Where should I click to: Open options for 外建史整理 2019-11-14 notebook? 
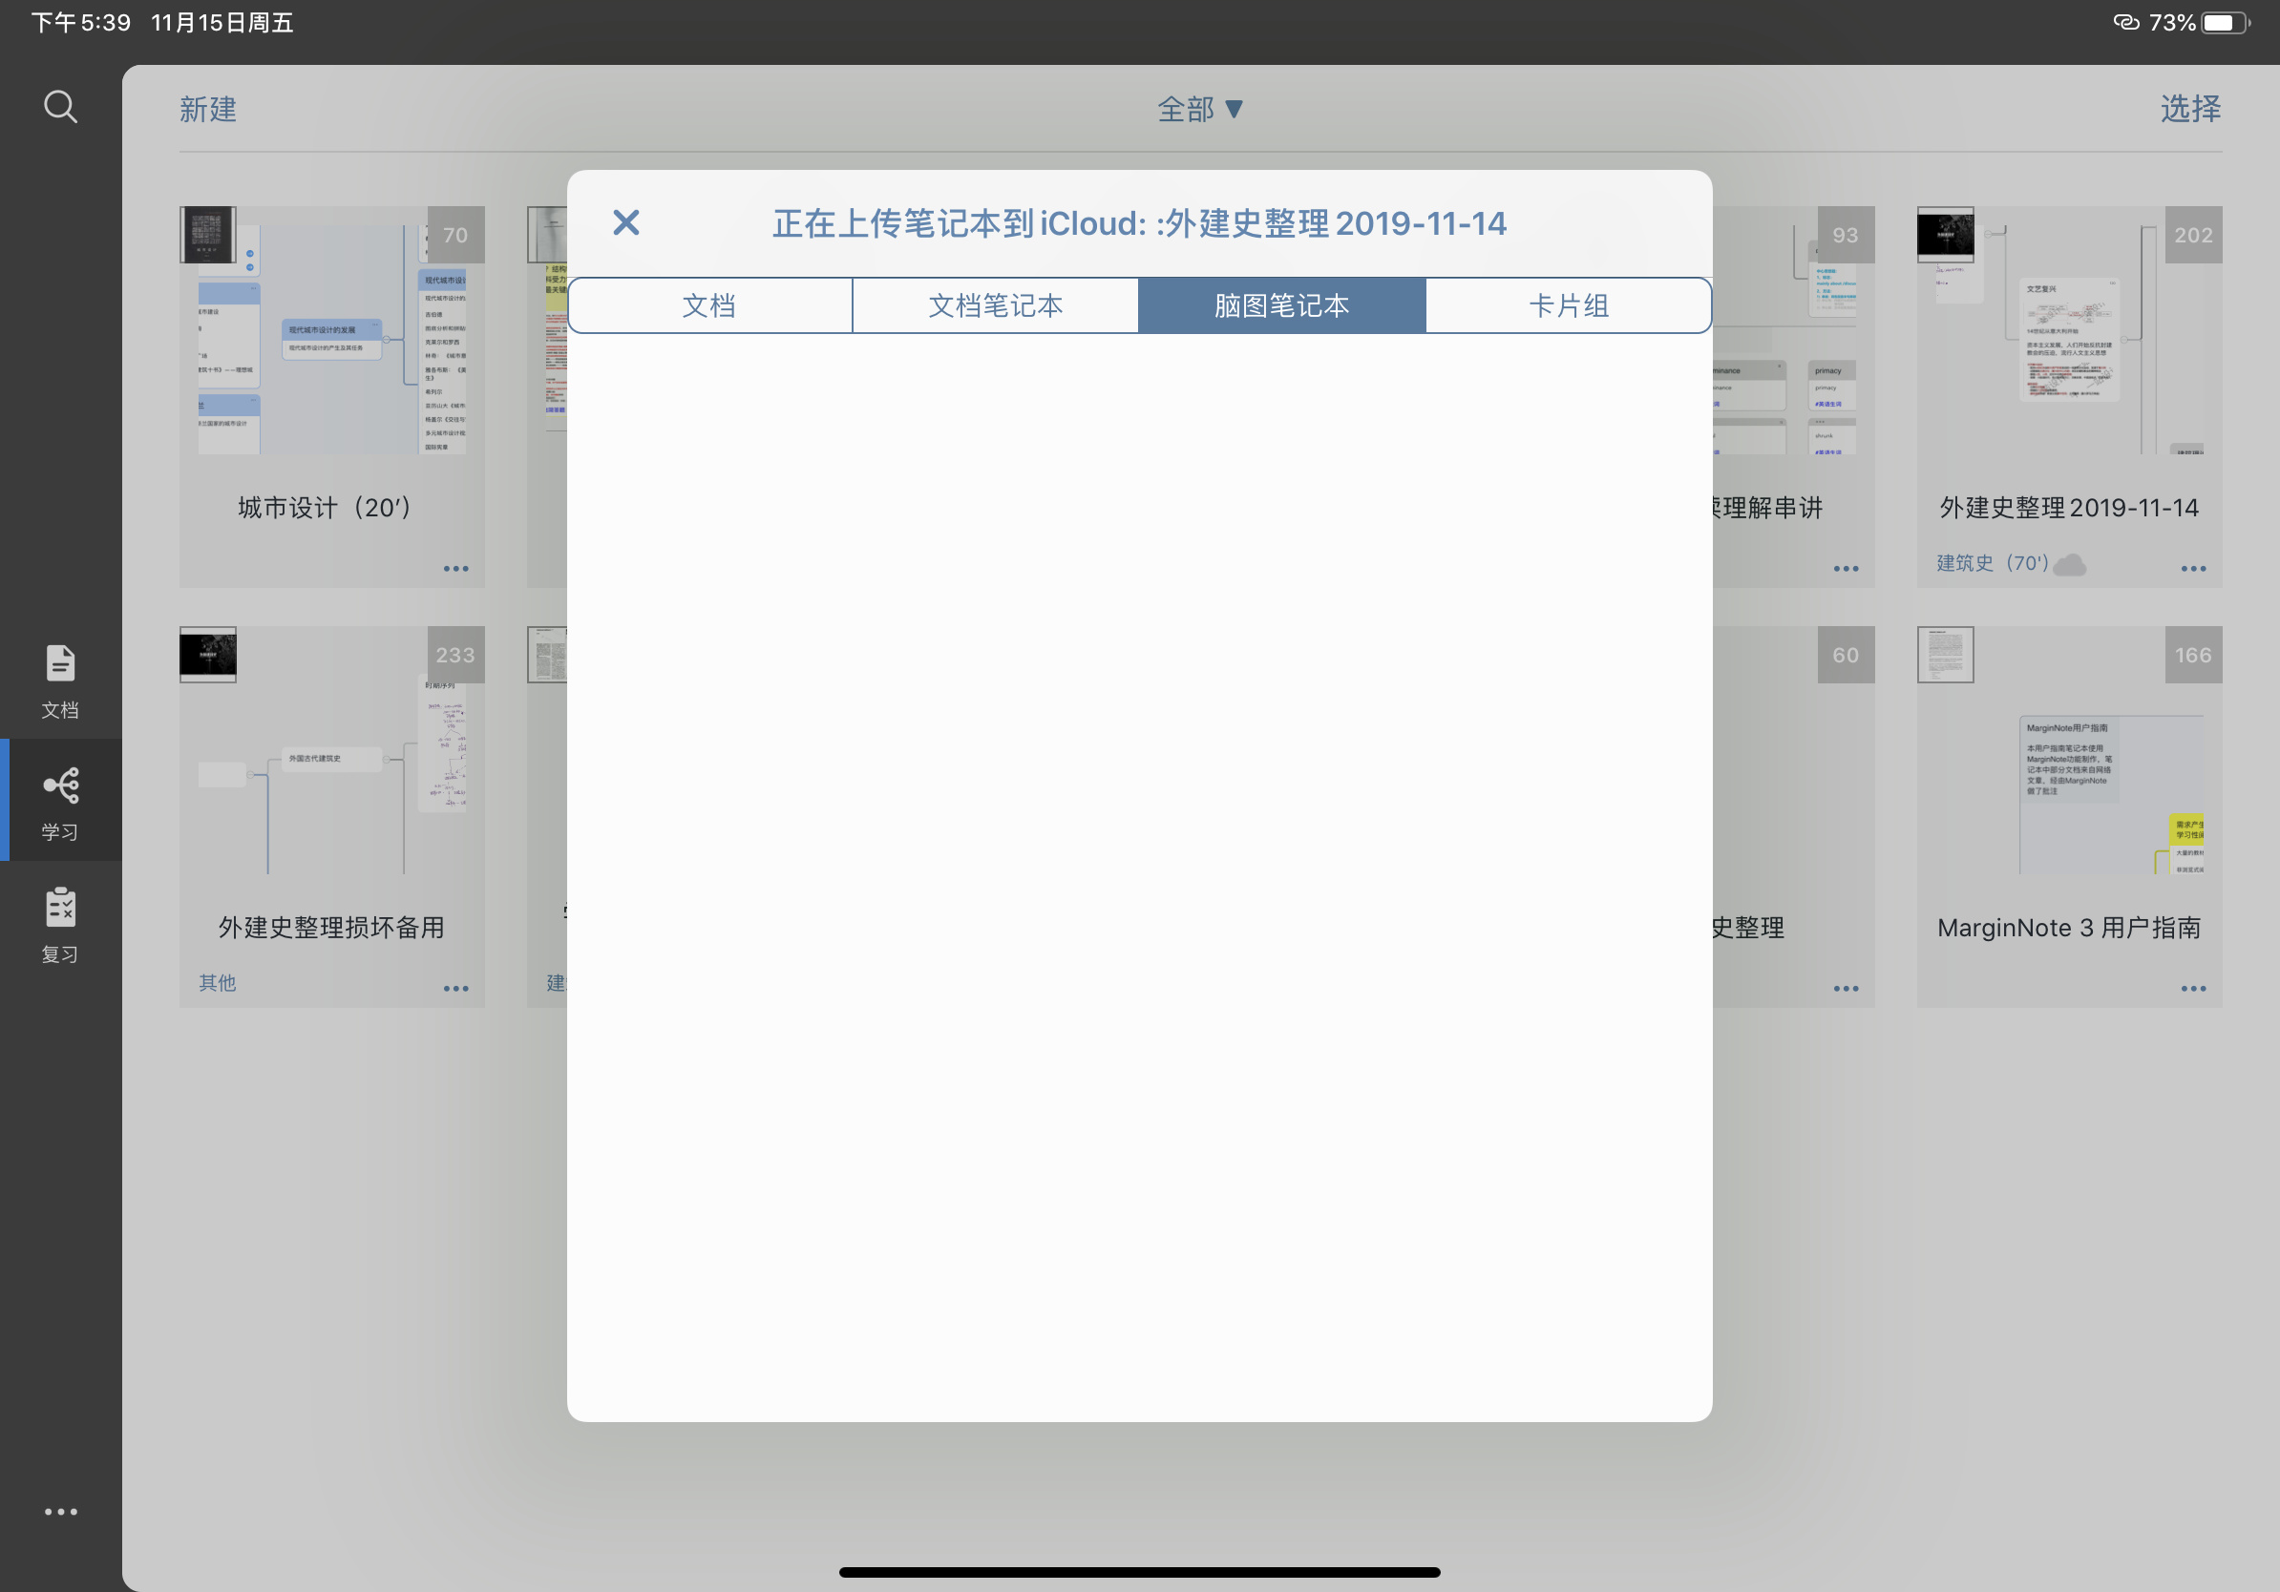click(2194, 569)
